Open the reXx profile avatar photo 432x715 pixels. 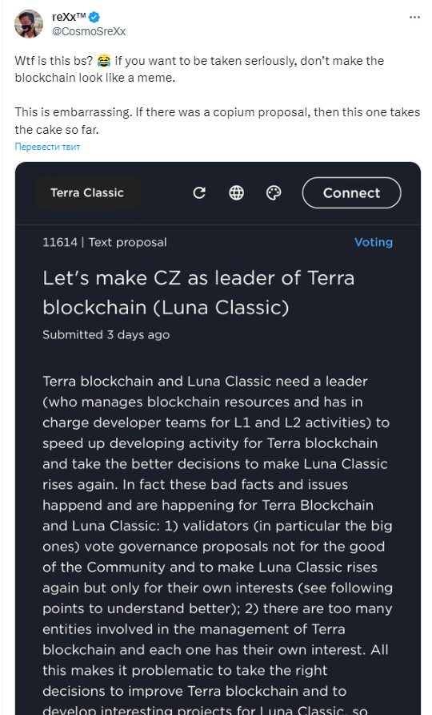pyautogui.click(x=29, y=24)
